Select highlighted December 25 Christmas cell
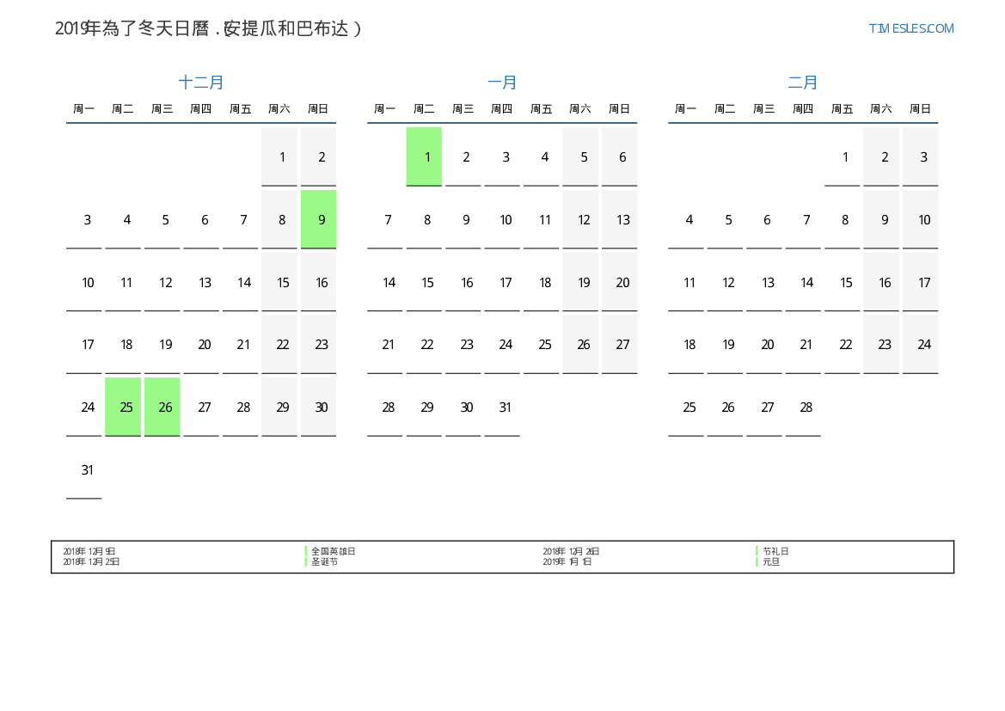1005x711 pixels. 123,407
